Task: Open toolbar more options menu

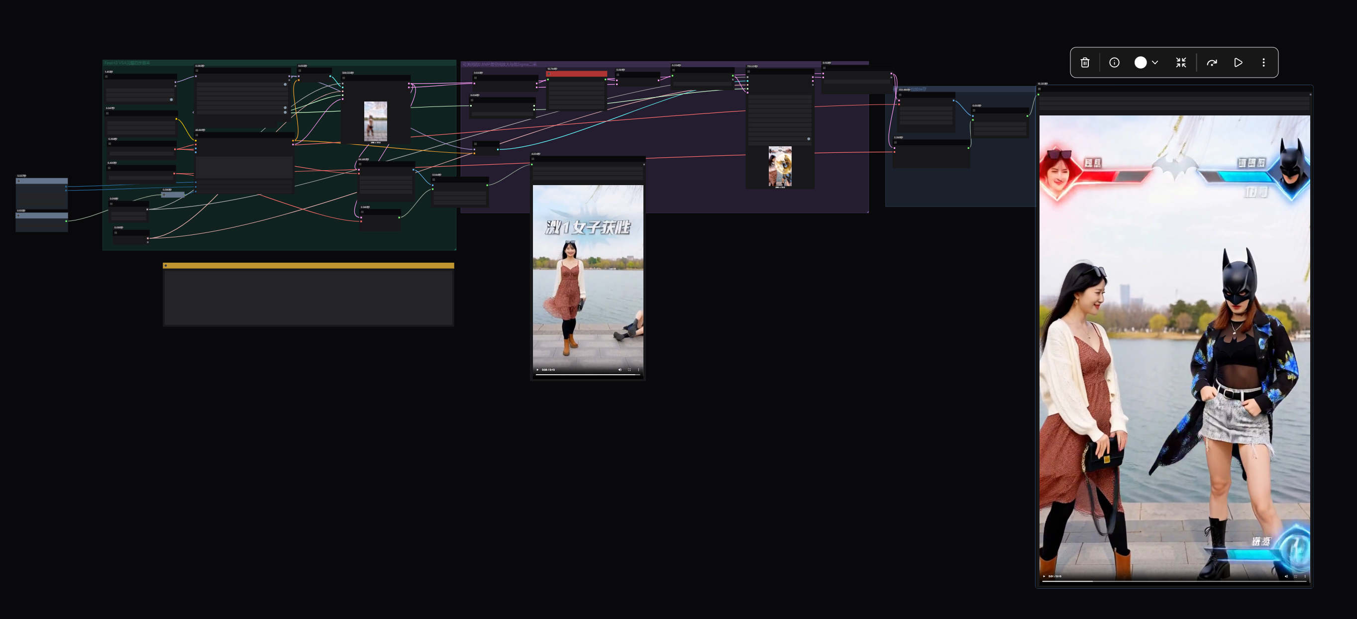Action: click(x=1263, y=63)
